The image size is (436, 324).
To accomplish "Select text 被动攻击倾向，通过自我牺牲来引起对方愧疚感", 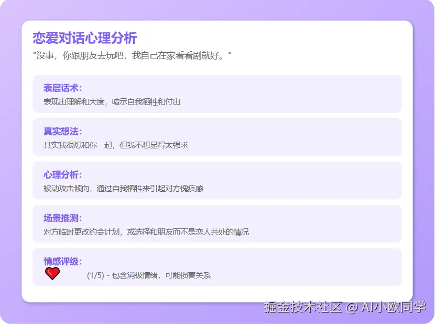I will point(123,189).
